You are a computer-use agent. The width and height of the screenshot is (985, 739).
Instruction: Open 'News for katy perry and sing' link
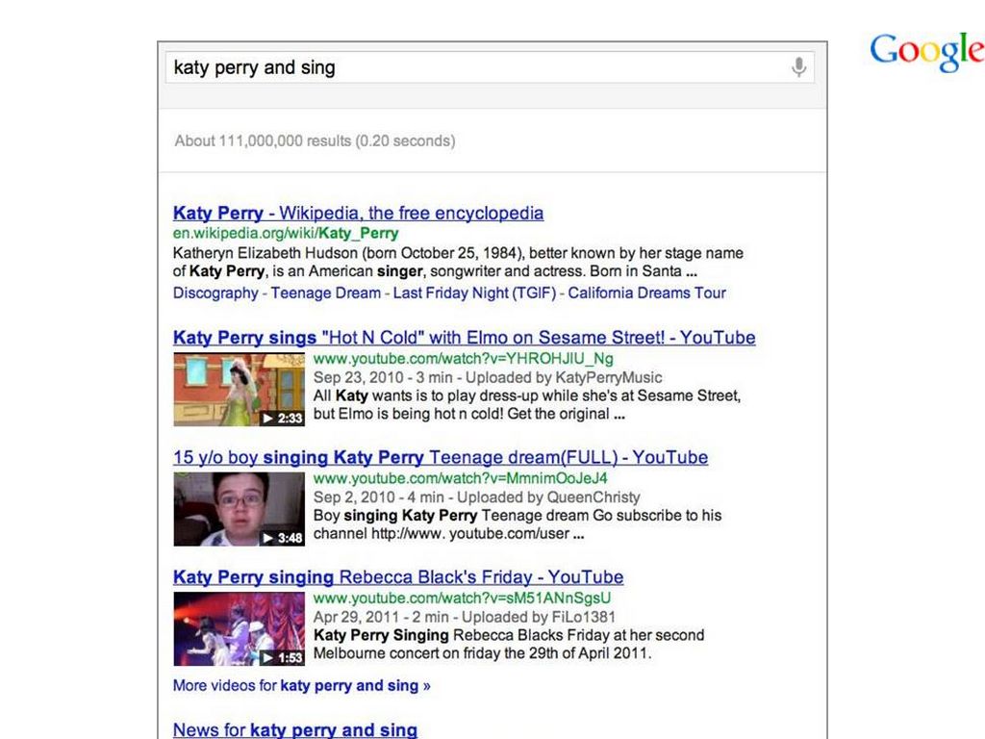pyautogui.click(x=295, y=730)
